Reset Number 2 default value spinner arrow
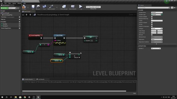Image resolution: width=177 pixels, height=99 pixels. pos(160,48)
